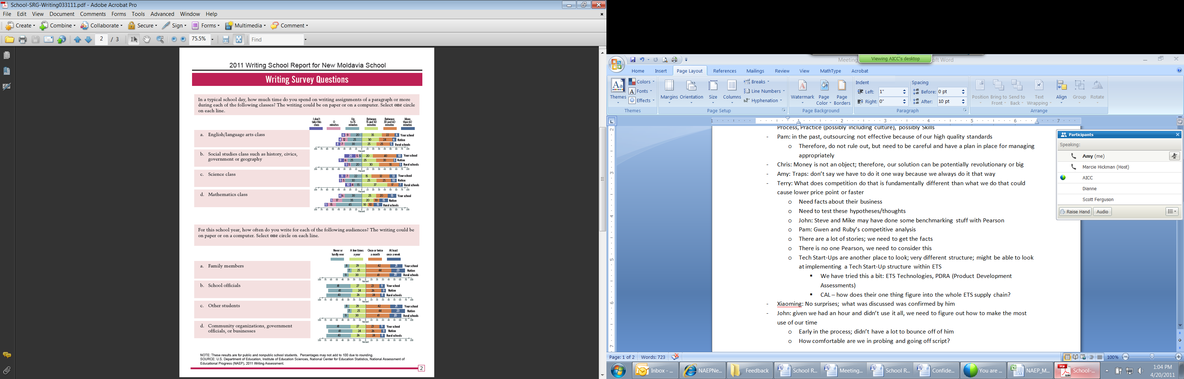Switch to the Mailings tab in Word

[755, 71]
